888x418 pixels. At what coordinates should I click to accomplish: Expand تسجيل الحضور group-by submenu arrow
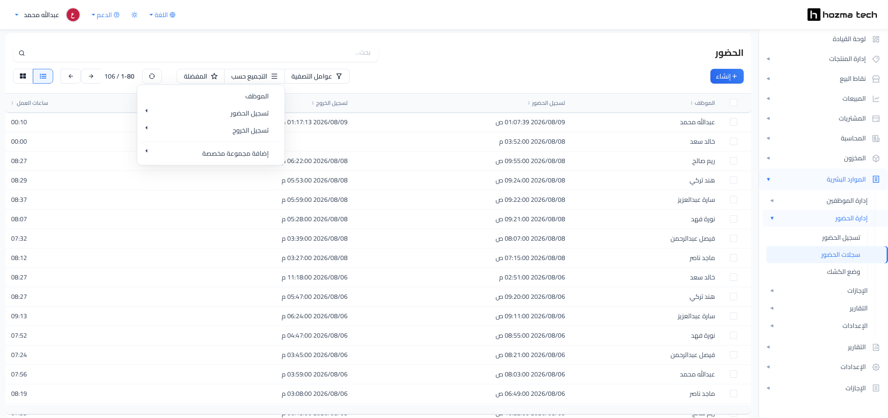click(x=146, y=111)
